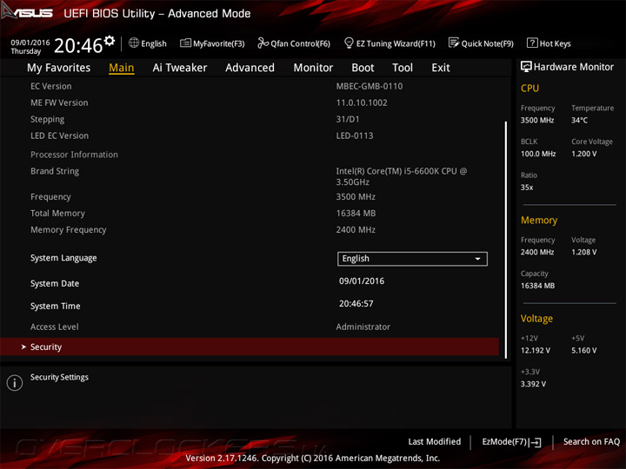The width and height of the screenshot is (626, 469).
Task: Click the Hardware Monitor screen icon
Action: (526, 67)
